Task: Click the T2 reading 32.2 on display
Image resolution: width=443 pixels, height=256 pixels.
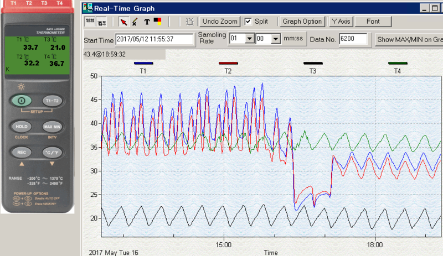Action: [x=32, y=63]
